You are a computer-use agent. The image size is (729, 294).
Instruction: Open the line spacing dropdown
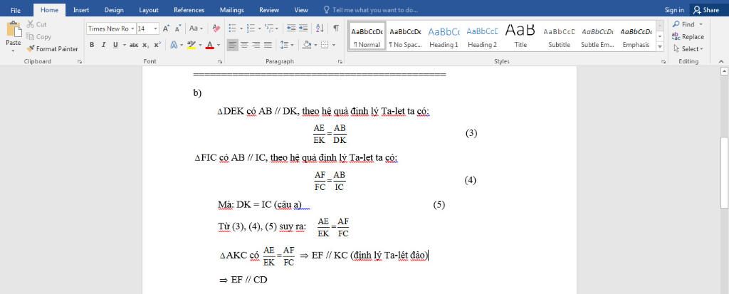[x=287, y=45]
